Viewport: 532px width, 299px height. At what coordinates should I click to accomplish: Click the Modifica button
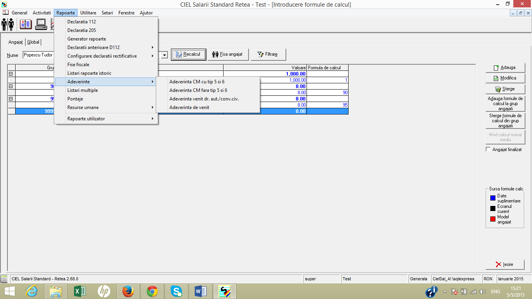coord(506,78)
